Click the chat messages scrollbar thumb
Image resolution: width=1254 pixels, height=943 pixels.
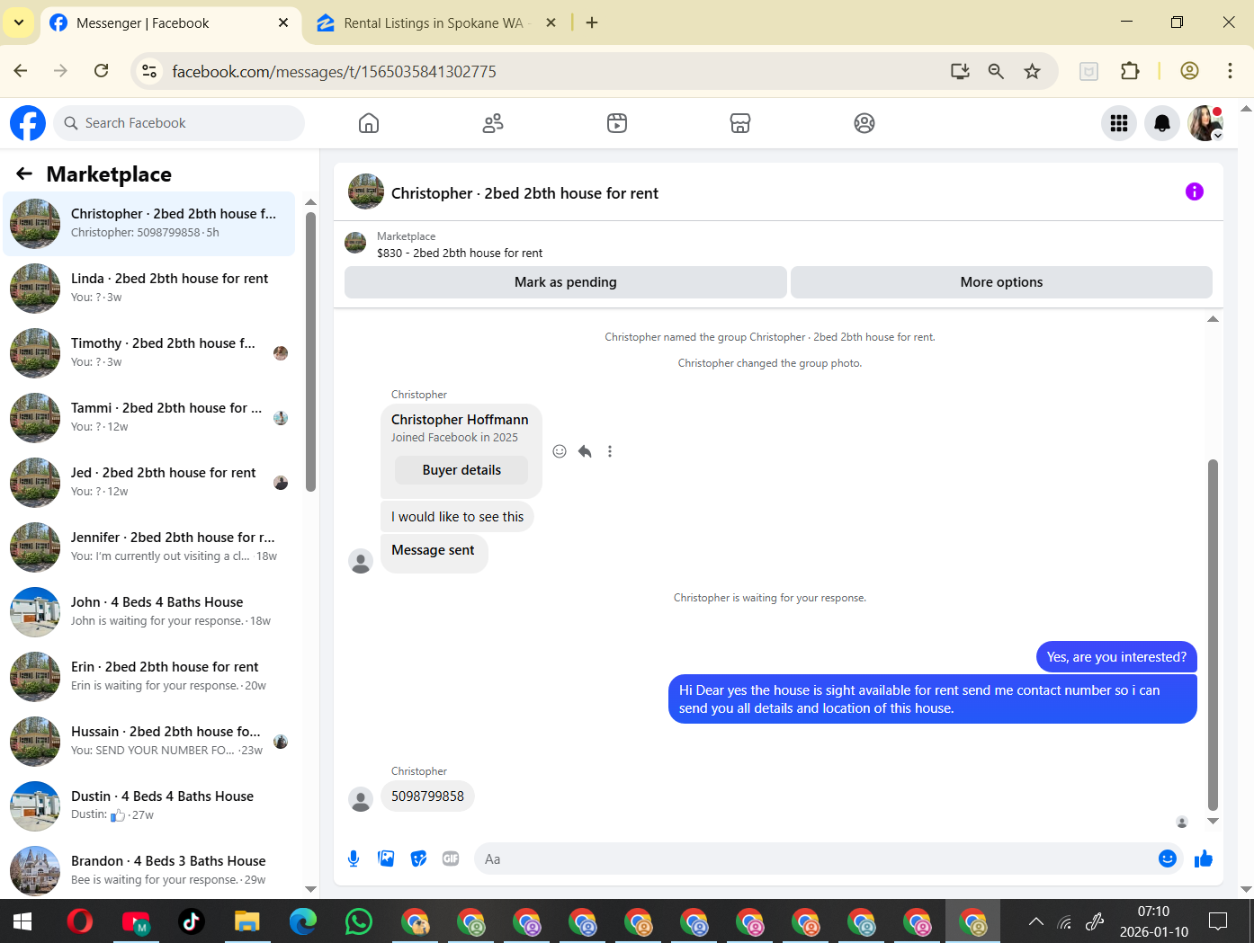[x=1213, y=635]
